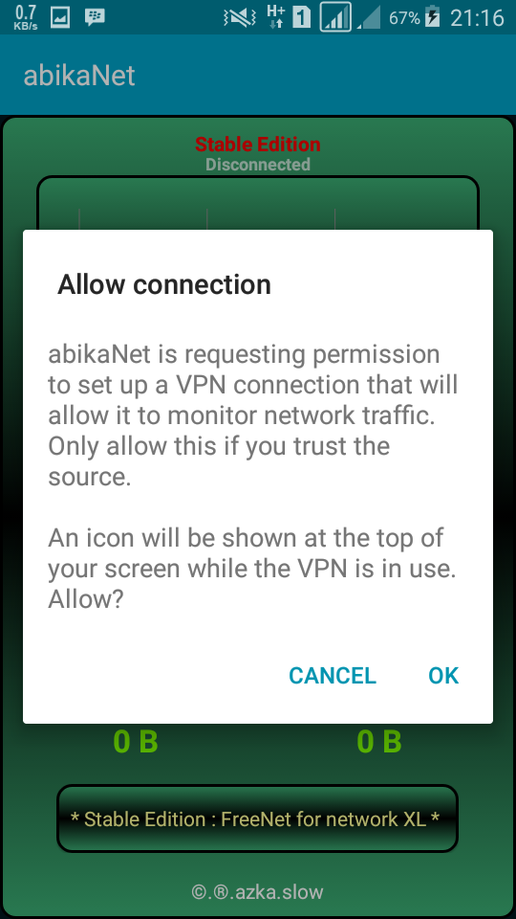Tap the left 0 B traffic counter
The height and width of the screenshot is (919, 516).
coord(135,742)
